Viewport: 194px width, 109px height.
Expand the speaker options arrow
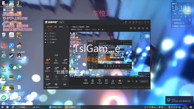[122, 81]
